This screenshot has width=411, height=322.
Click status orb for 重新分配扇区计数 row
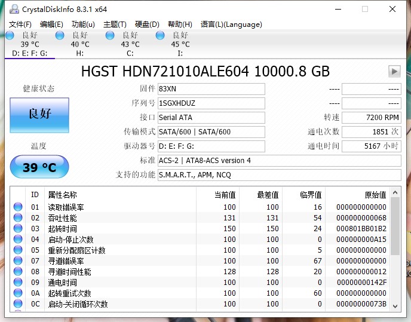coord(18,250)
